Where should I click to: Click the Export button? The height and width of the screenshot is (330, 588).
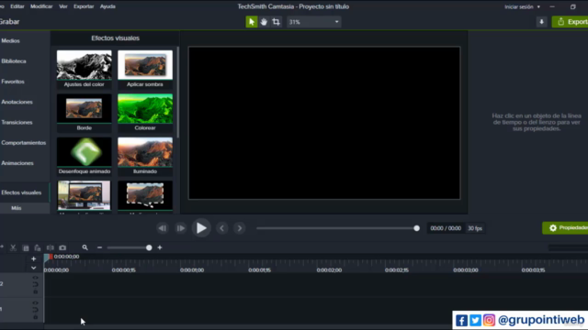570,22
